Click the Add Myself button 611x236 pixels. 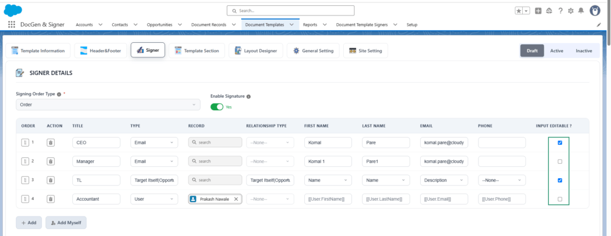(x=66, y=223)
